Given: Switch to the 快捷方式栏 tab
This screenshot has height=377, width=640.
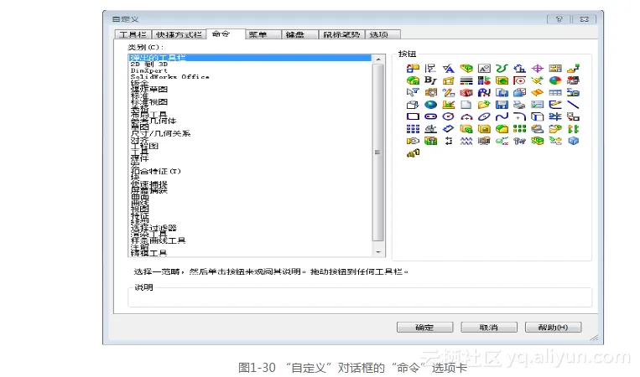Looking at the screenshot, I should pyautogui.click(x=180, y=34).
